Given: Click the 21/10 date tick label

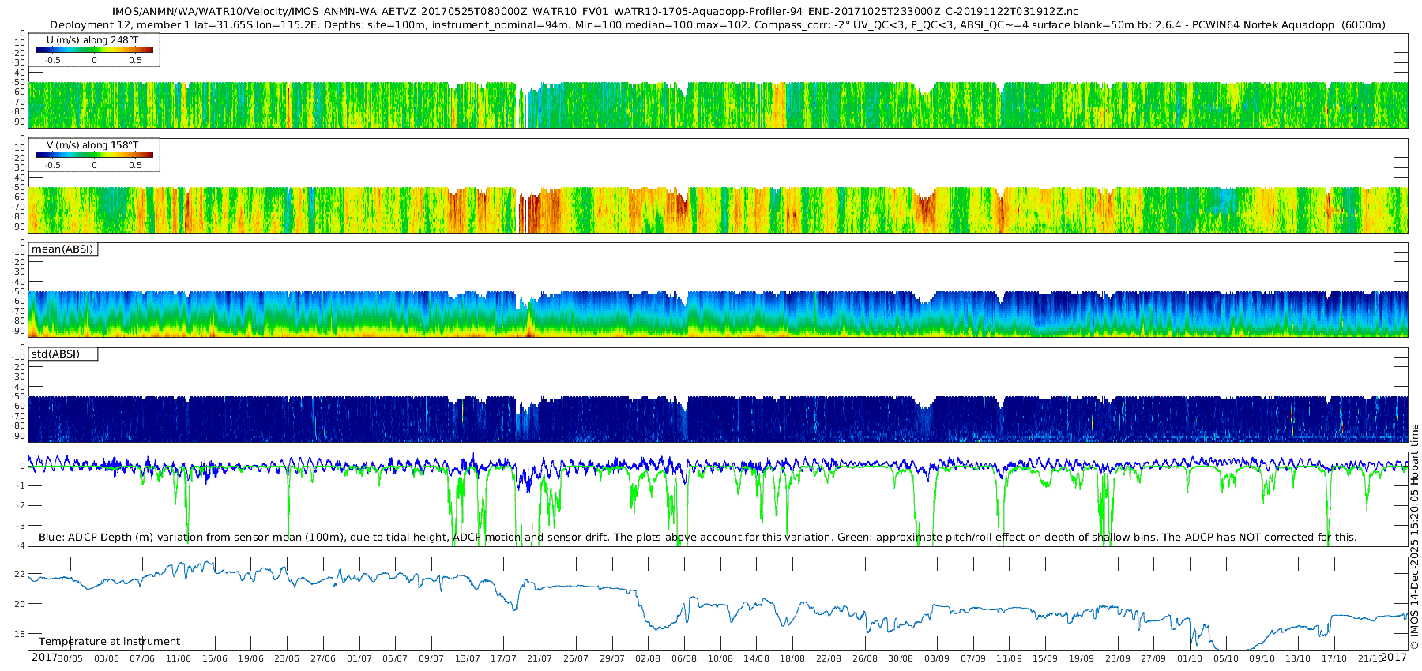Looking at the screenshot, I should point(1370,658).
